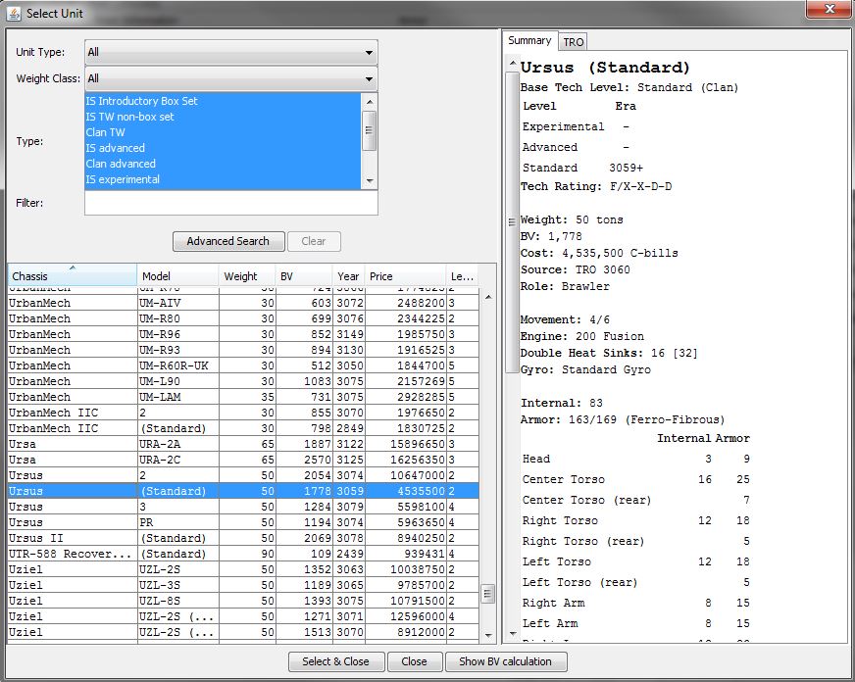Click the summary panel scroll-up arrow

(x=513, y=63)
